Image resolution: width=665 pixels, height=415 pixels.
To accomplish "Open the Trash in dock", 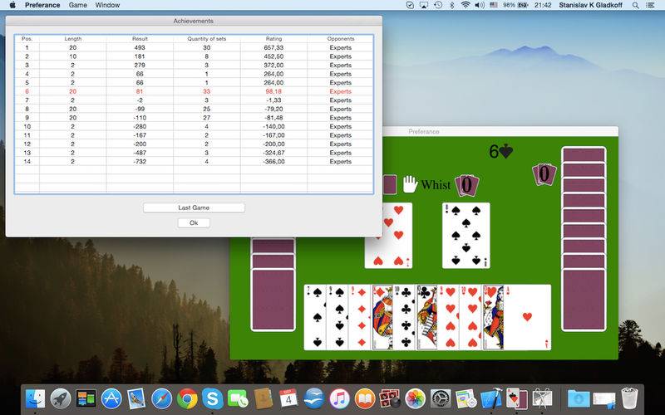I will (x=629, y=398).
